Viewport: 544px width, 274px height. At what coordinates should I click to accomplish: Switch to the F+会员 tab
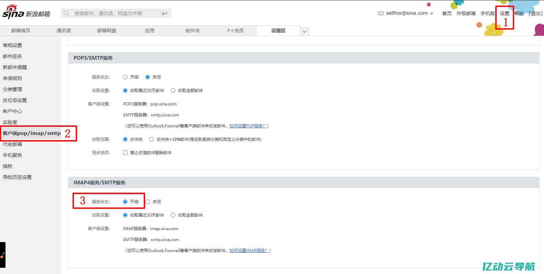point(235,31)
